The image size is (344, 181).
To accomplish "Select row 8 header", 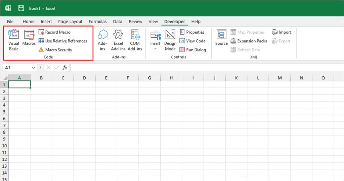I will point(4,132).
